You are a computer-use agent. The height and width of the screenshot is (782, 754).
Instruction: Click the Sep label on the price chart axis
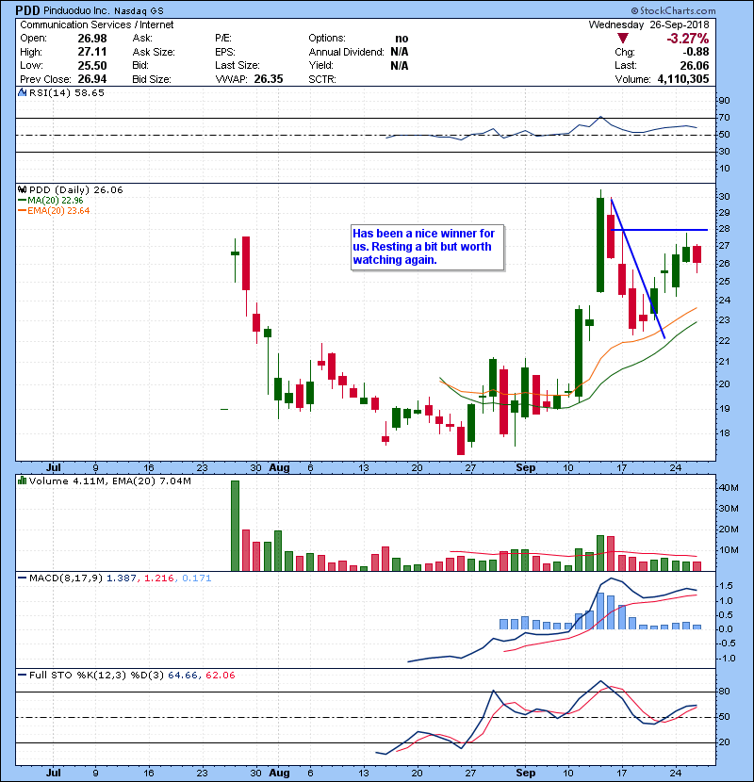[526, 467]
